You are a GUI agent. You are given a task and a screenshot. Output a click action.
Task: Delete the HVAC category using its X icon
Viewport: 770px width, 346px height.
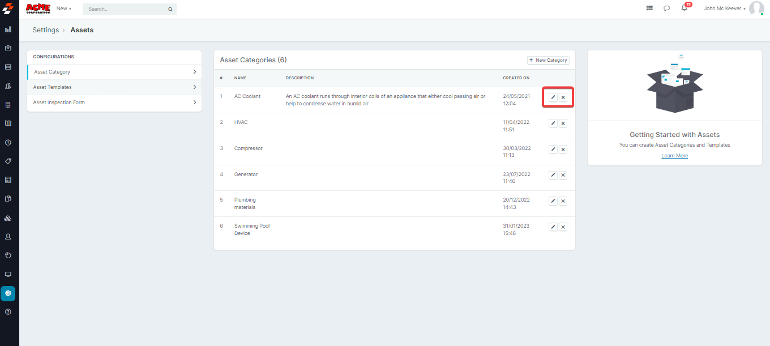(x=563, y=123)
